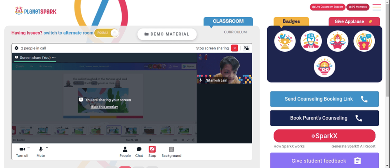Open Background effects
The height and width of the screenshot is (168, 390).
tap(171, 152)
